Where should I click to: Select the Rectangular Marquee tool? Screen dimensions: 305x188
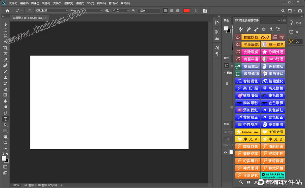click(6, 30)
